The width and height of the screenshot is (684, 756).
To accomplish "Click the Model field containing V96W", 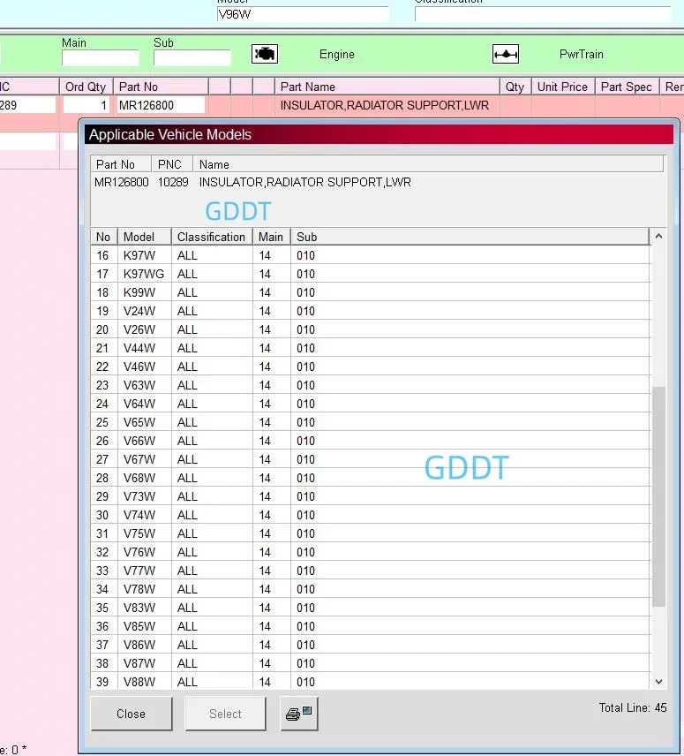I will (x=302, y=14).
